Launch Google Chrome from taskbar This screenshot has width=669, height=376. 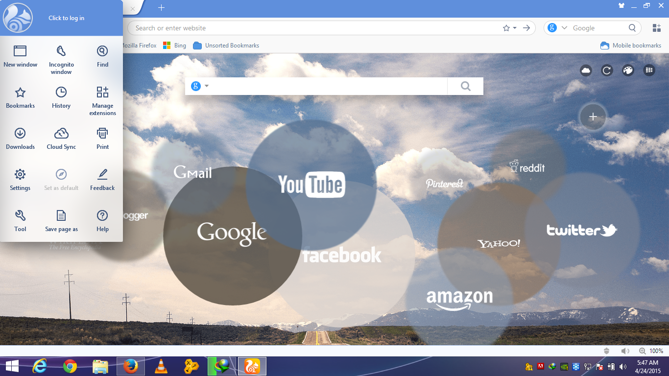(70, 366)
